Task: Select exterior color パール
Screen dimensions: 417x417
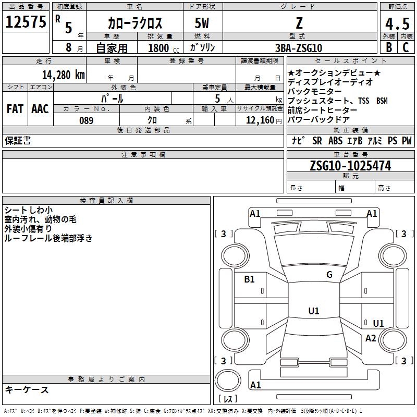Action: point(112,99)
